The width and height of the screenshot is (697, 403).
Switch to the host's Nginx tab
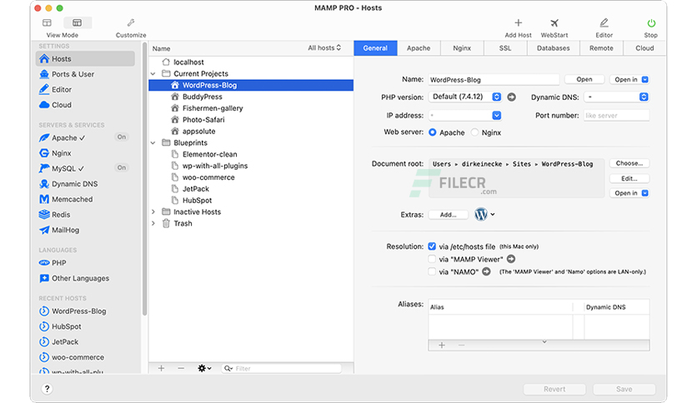pyautogui.click(x=462, y=48)
